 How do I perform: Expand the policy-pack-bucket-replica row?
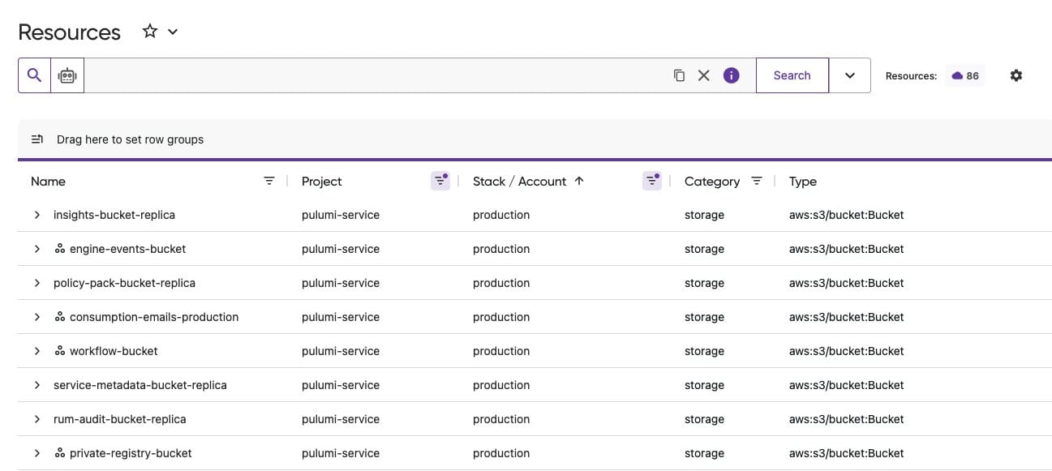click(x=37, y=283)
